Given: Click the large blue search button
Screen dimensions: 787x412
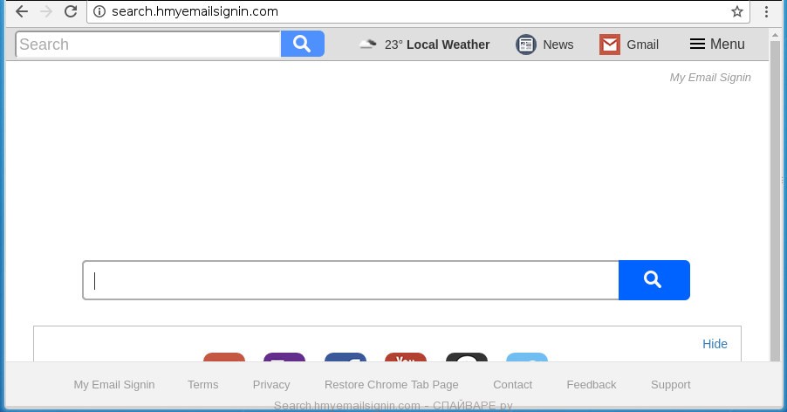Looking at the screenshot, I should (654, 280).
